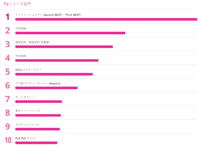Click the rank 4 number
The image size is (198, 146).
pyautogui.click(x=8, y=58)
